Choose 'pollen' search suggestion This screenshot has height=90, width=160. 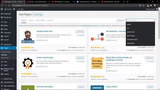[140, 24]
